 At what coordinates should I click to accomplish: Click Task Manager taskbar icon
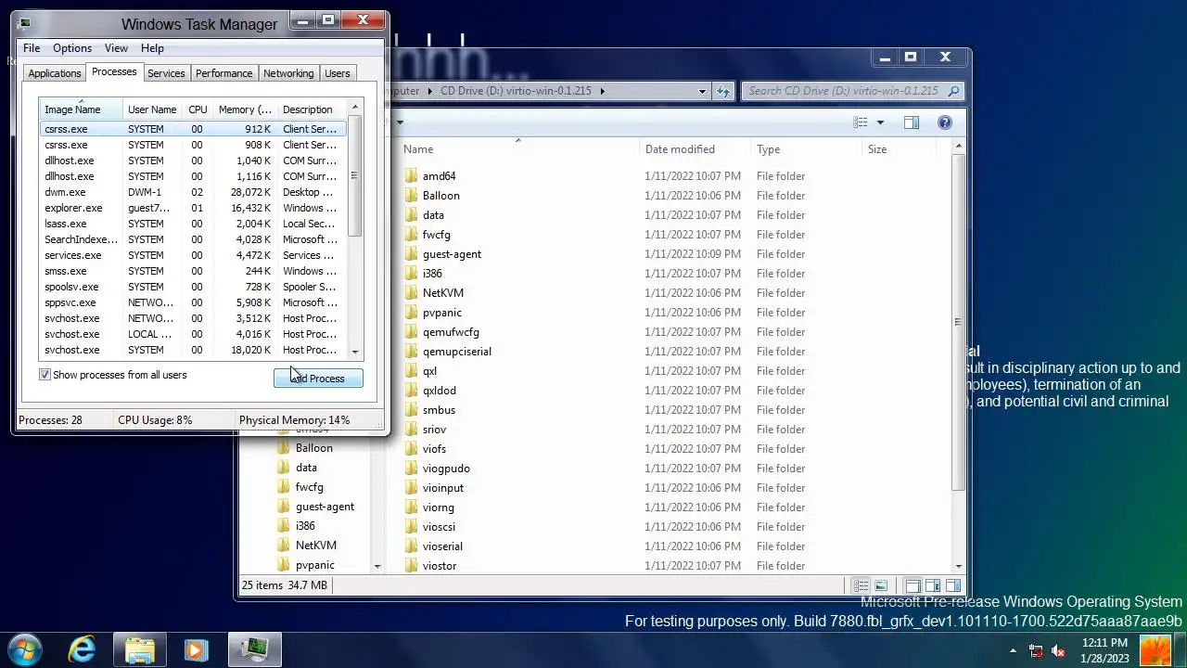pos(254,649)
